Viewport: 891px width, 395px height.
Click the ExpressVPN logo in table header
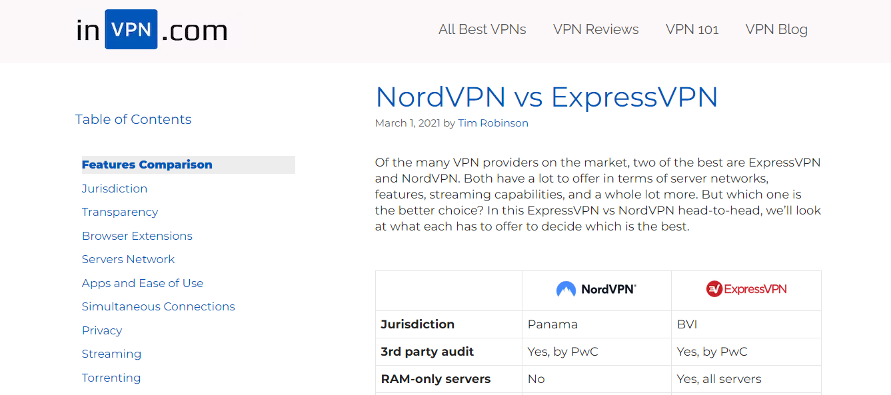point(746,289)
